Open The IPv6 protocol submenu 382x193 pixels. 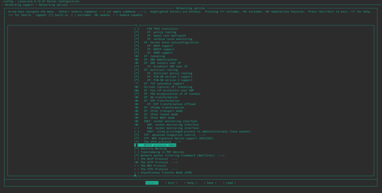[x=157, y=141]
